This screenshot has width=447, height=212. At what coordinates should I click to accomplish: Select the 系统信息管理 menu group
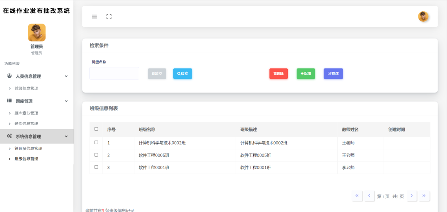[x=37, y=136]
